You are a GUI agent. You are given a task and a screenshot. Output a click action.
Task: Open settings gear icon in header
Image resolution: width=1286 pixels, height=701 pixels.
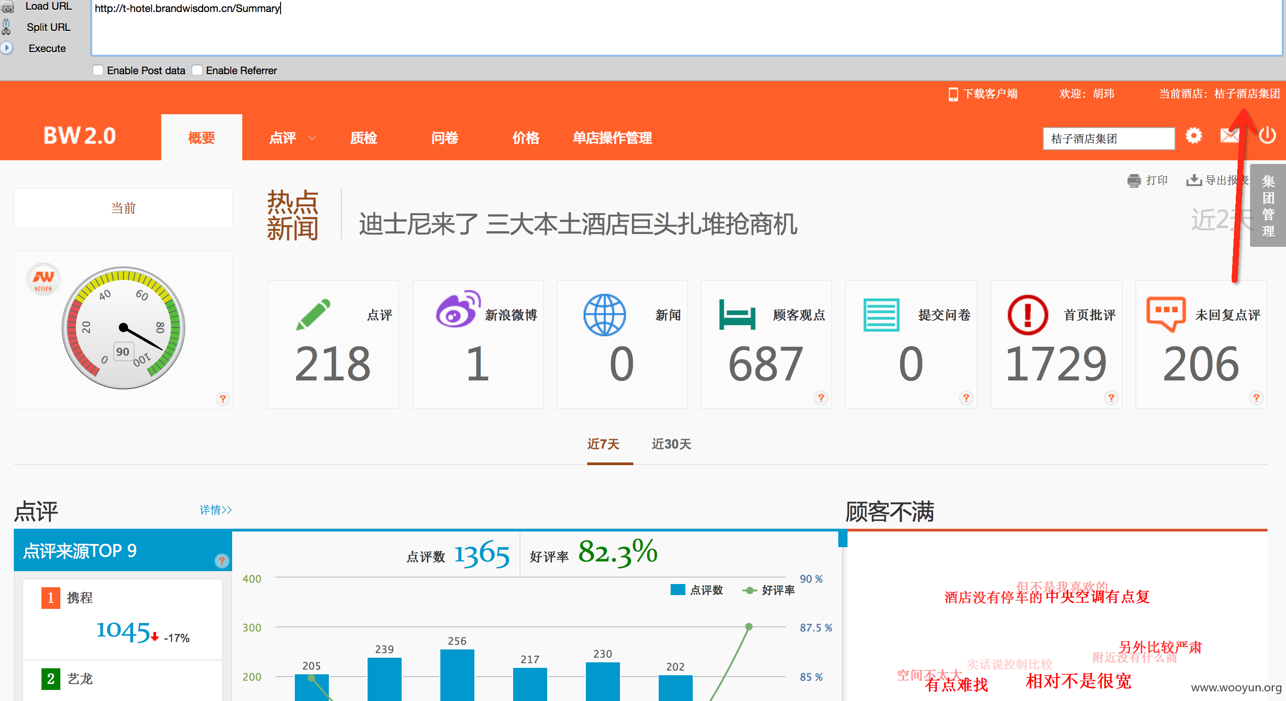coord(1193,136)
